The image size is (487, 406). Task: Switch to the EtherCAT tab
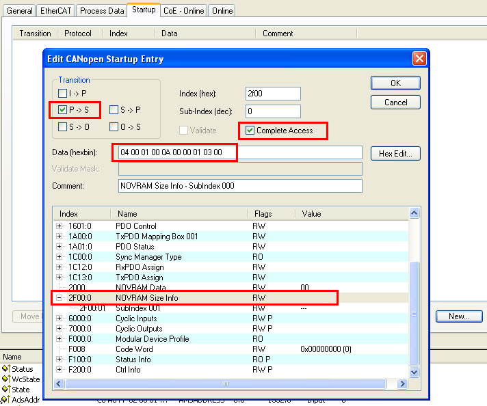(56, 11)
